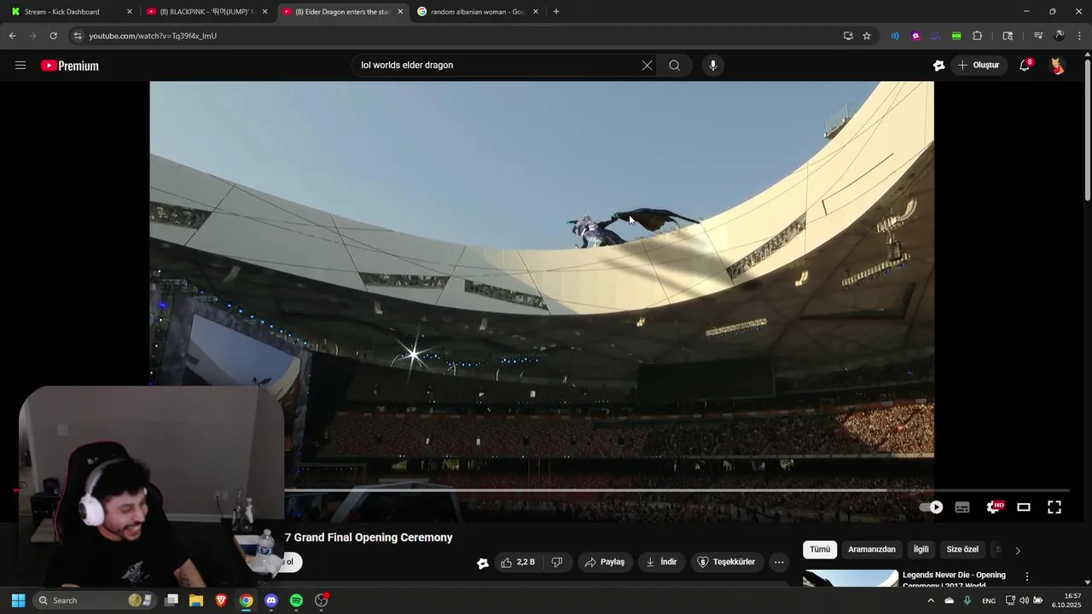Open video player settings gear

(x=994, y=507)
